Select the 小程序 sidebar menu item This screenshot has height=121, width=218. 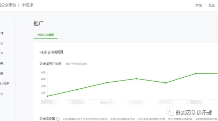click(5, 83)
